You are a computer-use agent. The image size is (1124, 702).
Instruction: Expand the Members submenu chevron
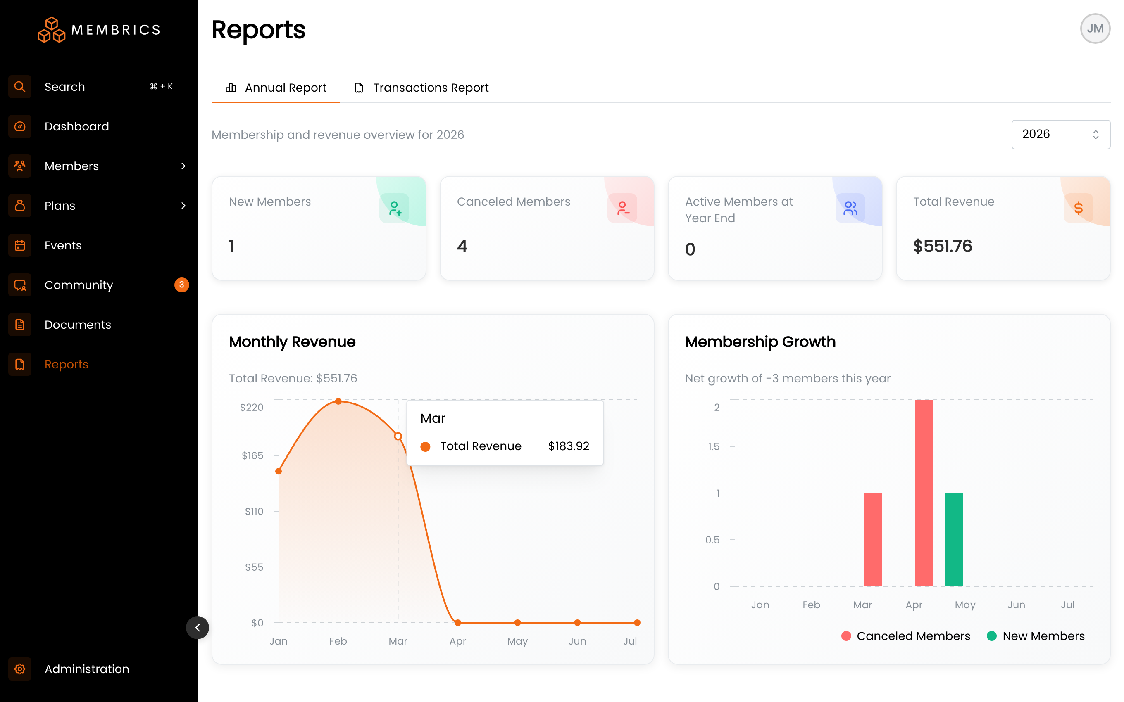click(183, 166)
